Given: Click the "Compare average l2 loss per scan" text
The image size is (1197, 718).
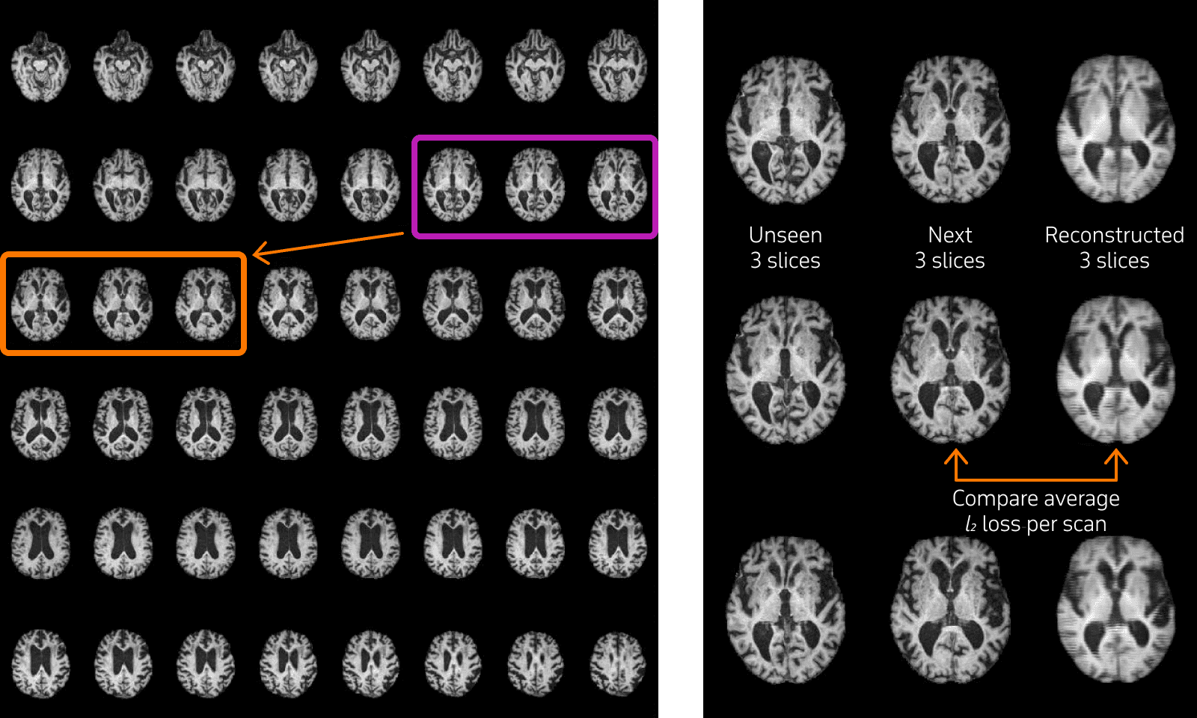Looking at the screenshot, I should click(1036, 511).
